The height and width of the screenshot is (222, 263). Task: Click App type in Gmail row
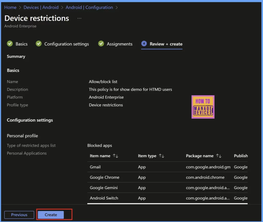[142, 167]
